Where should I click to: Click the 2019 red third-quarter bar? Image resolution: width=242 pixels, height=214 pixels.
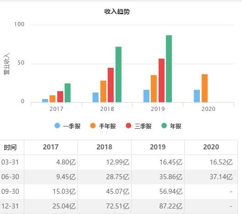161,80
